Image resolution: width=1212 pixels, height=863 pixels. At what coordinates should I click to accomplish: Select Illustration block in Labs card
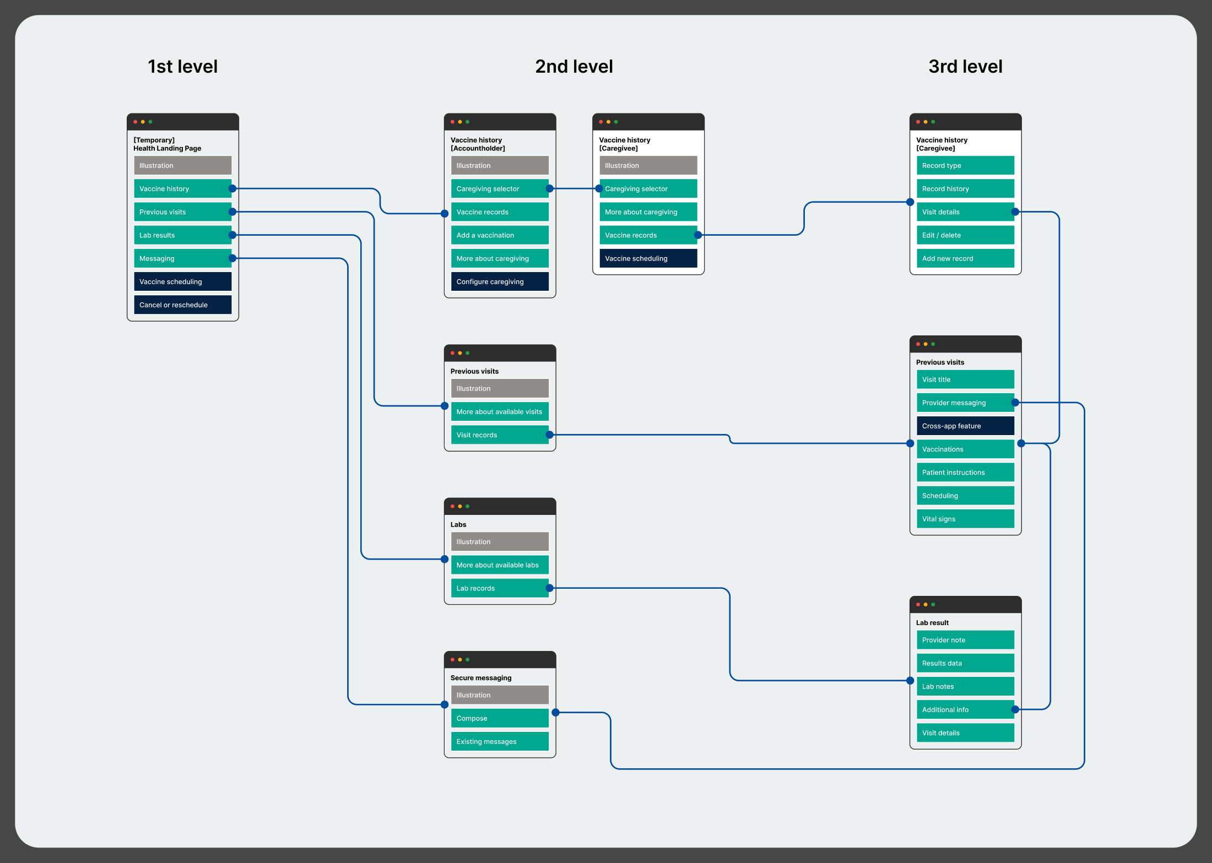500,541
